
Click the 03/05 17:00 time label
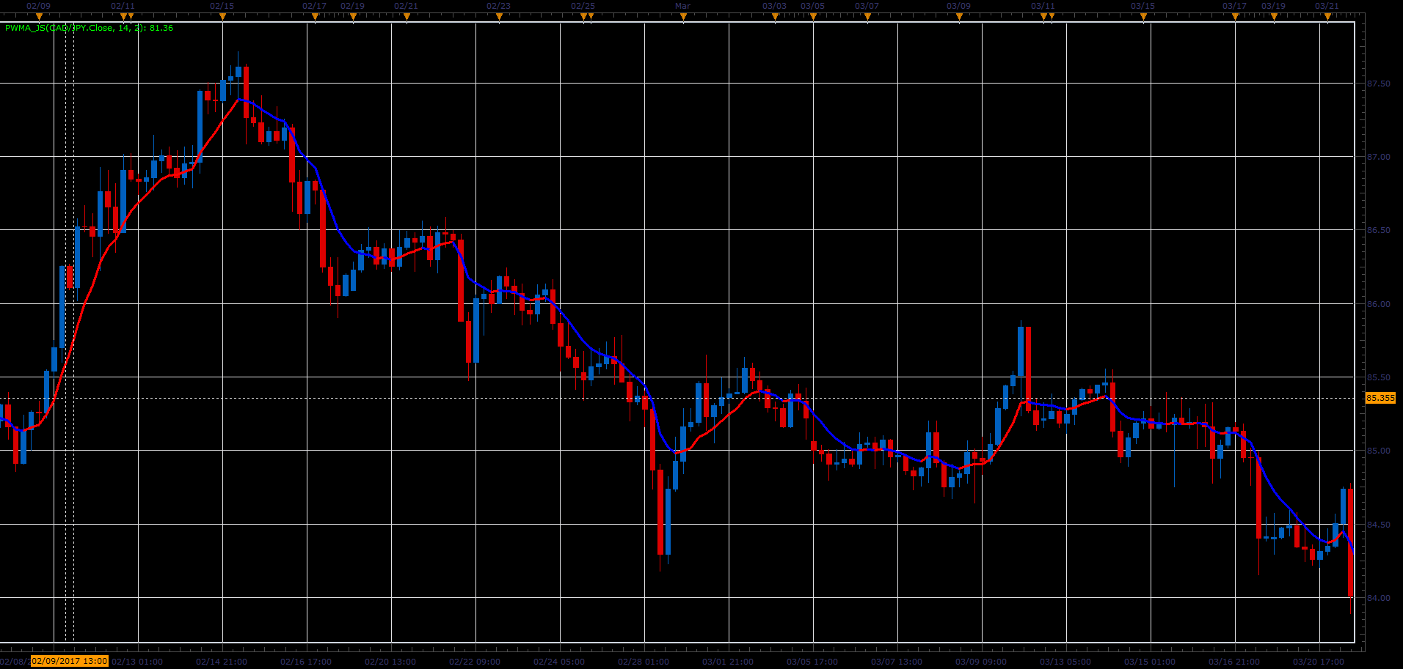pos(812,662)
